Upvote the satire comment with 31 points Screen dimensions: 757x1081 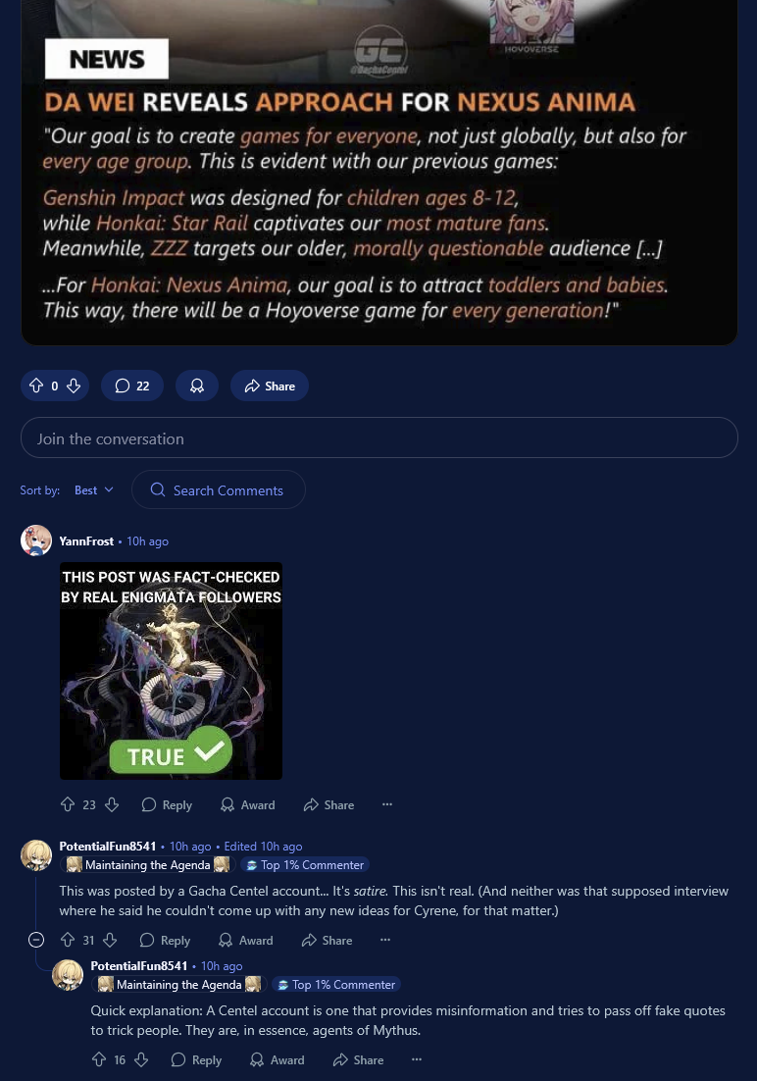click(68, 940)
